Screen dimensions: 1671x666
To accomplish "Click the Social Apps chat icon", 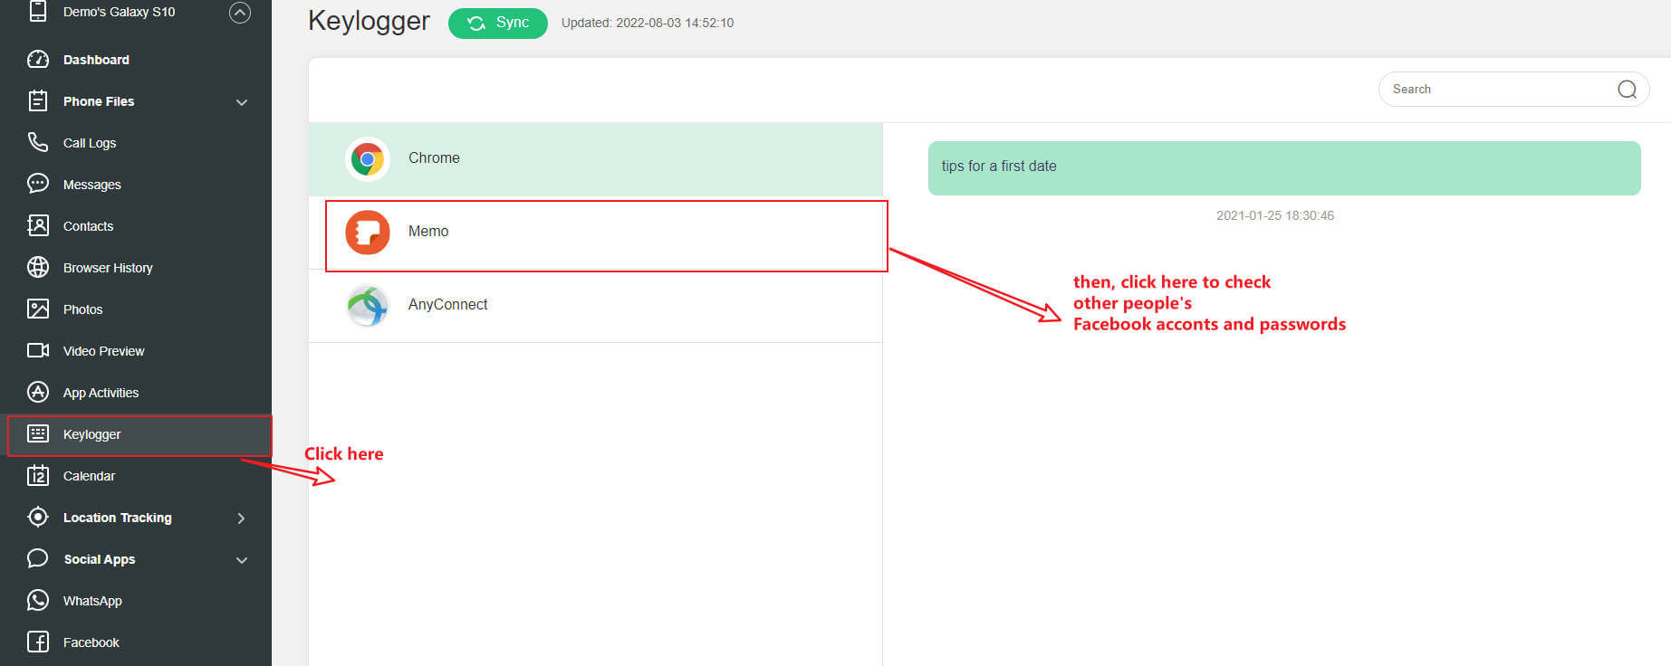I will (38, 558).
